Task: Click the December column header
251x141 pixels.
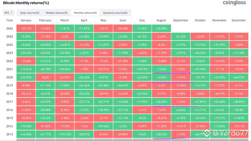Action: (x=239, y=20)
